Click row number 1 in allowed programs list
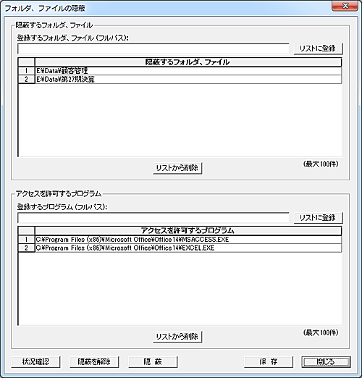The width and height of the screenshot is (362, 378). tap(26, 240)
